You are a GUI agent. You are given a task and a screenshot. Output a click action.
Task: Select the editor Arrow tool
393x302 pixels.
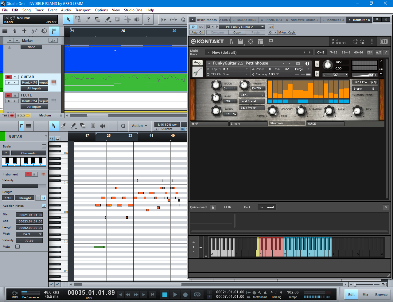click(x=53, y=126)
